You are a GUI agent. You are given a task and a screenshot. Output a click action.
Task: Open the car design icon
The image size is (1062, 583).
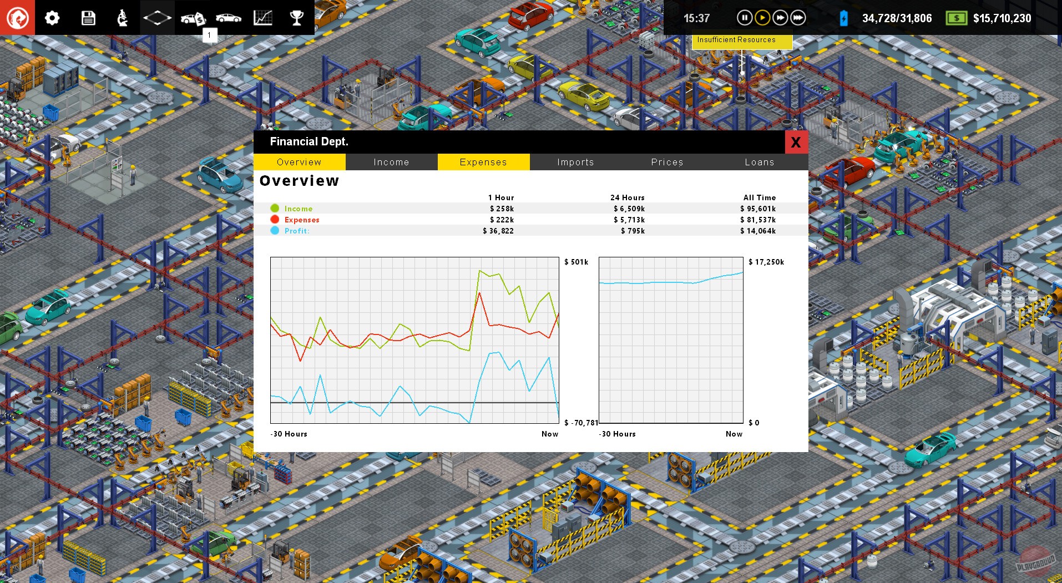point(228,18)
